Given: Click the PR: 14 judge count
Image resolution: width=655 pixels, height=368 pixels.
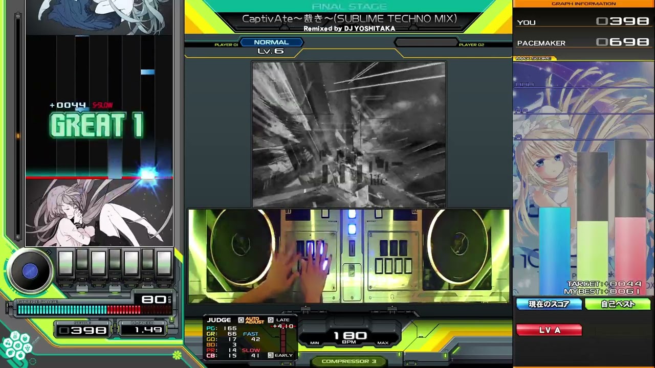Looking at the screenshot, I should click(222, 350).
